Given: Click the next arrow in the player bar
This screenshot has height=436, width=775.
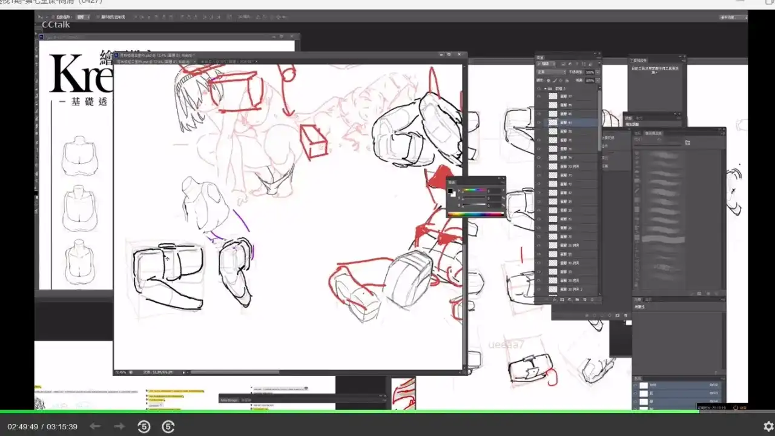Looking at the screenshot, I should coord(119,427).
